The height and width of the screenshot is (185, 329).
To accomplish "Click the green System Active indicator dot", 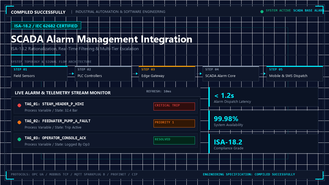I will click(262, 12).
